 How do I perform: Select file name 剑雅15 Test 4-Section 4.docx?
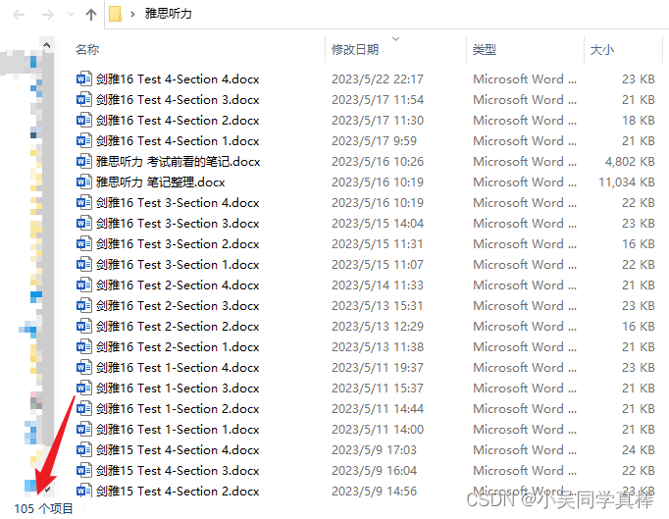(x=178, y=449)
